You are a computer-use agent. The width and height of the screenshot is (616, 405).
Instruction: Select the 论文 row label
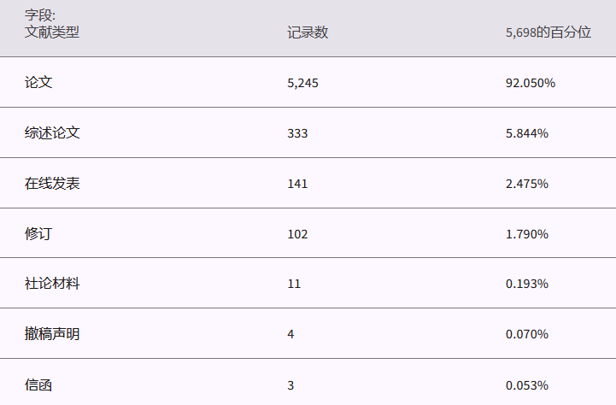[39, 83]
